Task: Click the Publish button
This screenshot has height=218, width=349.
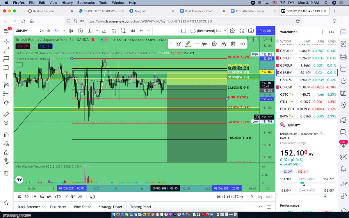Action: 265,31
